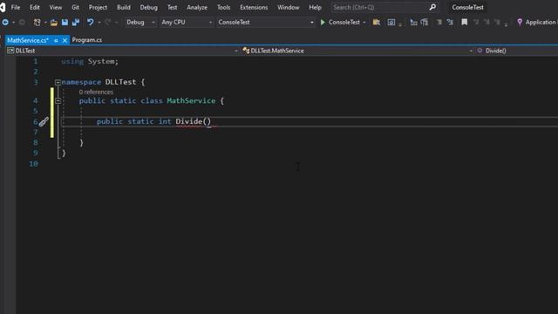558x314 pixels.
Task: Open the Extensions menu
Action: 254,7
